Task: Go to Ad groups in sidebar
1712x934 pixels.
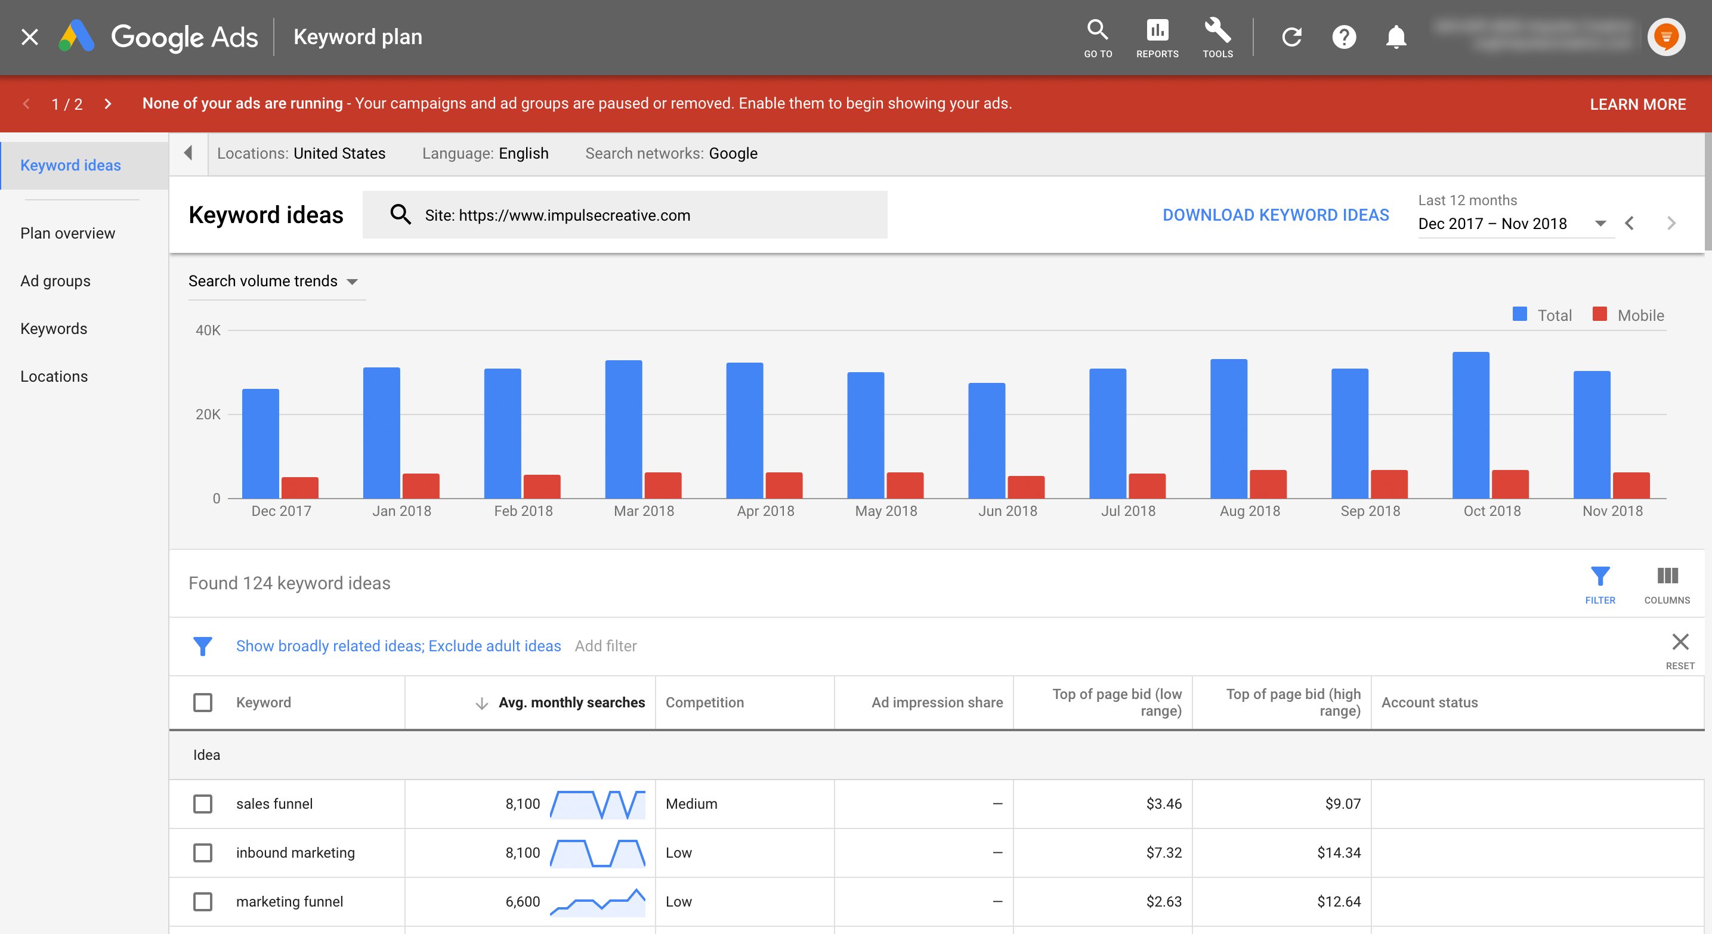Action: (x=55, y=281)
